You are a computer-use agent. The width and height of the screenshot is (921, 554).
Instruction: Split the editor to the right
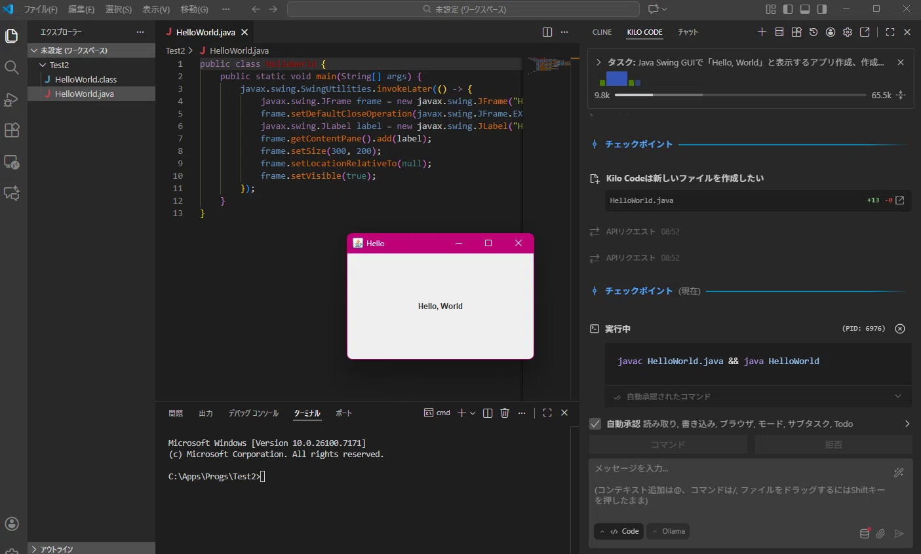click(x=547, y=32)
